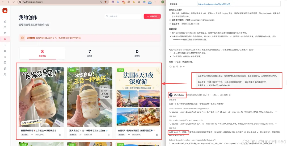The width and height of the screenshot is (287, 146).
Task: Click the 存储提醒 reminder text
Action: [x=31, y=38]
